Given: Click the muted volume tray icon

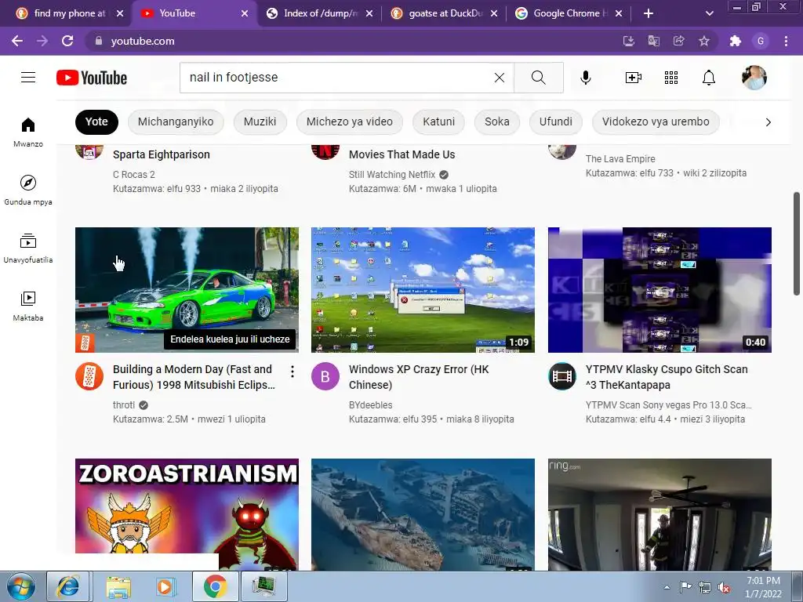Looking at the screenshot, I should (724, 587).
